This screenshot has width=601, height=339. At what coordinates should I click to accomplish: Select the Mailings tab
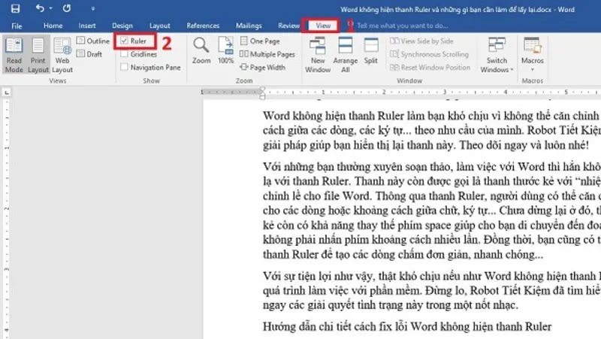pyautogui.click(x=249, y=26)
